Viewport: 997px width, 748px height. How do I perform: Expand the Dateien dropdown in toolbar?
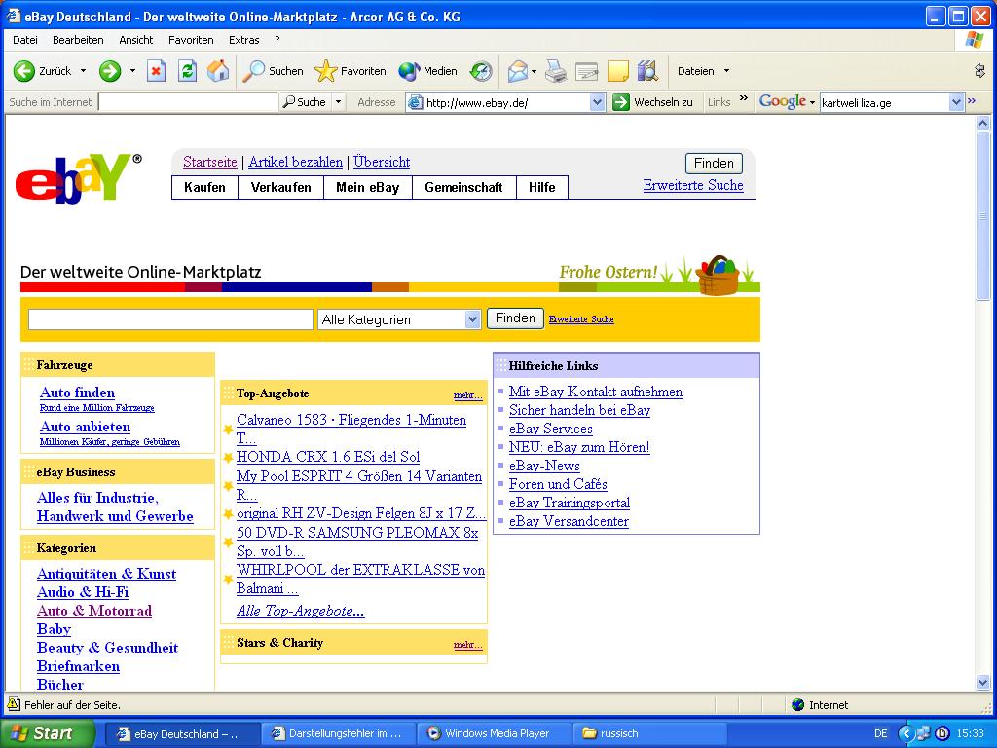(x=726, y=70)
